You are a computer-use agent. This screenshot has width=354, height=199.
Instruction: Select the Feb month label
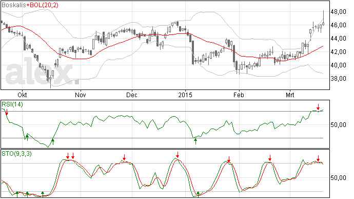point(239,95)
